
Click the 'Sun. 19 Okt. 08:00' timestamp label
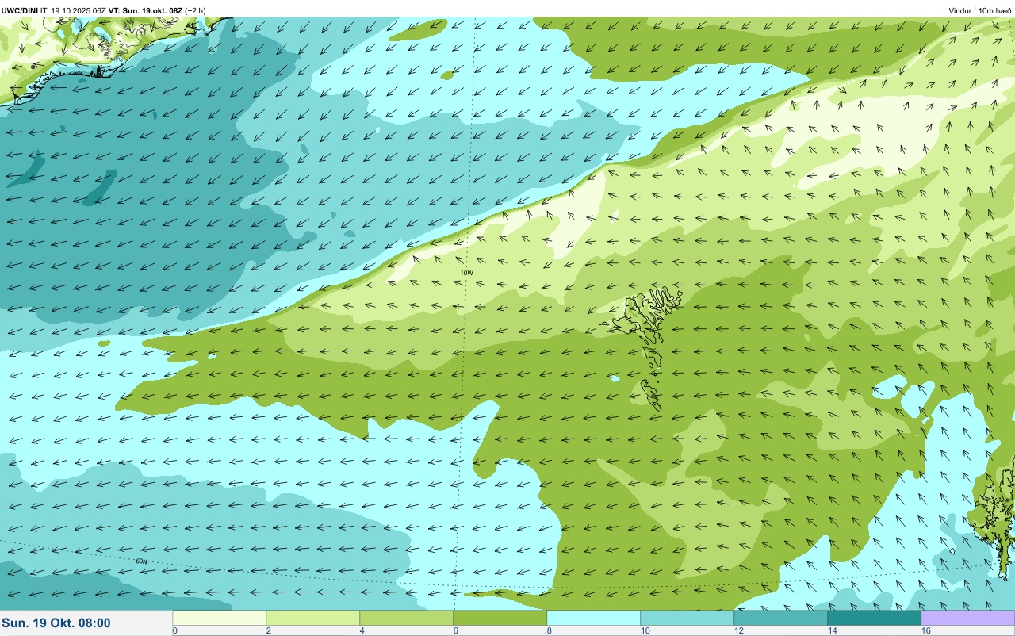(x=56, y=623)
